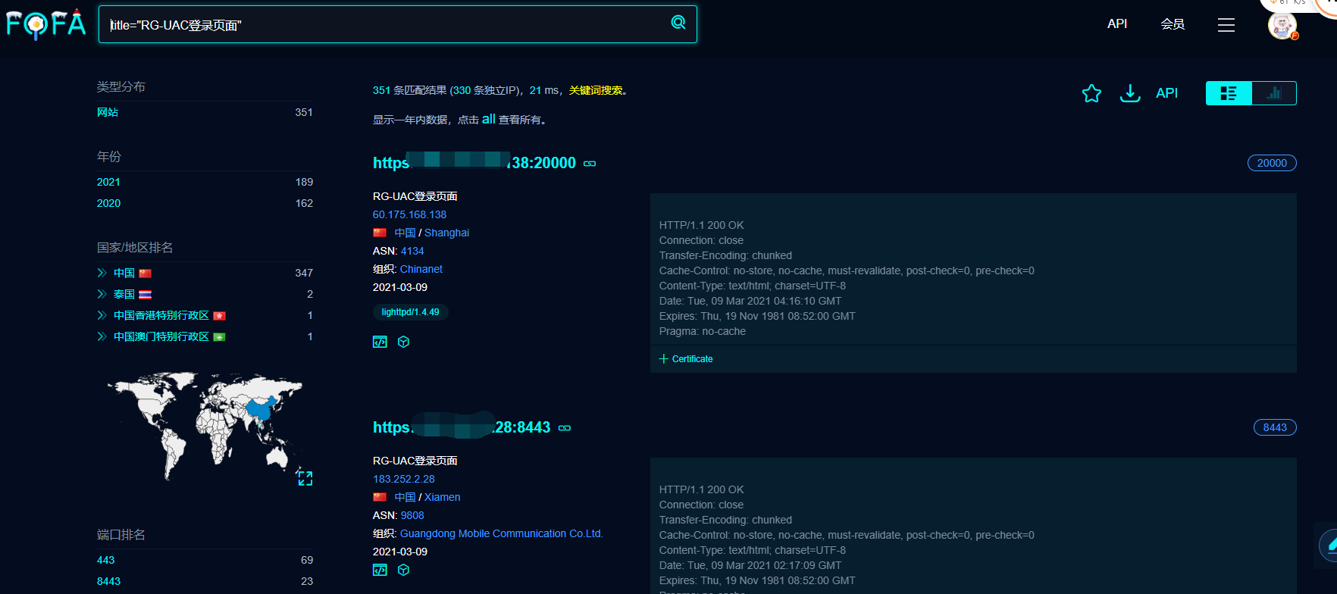
Task: Expand the 中国 country chevron
Action: (x=102, y=273)
